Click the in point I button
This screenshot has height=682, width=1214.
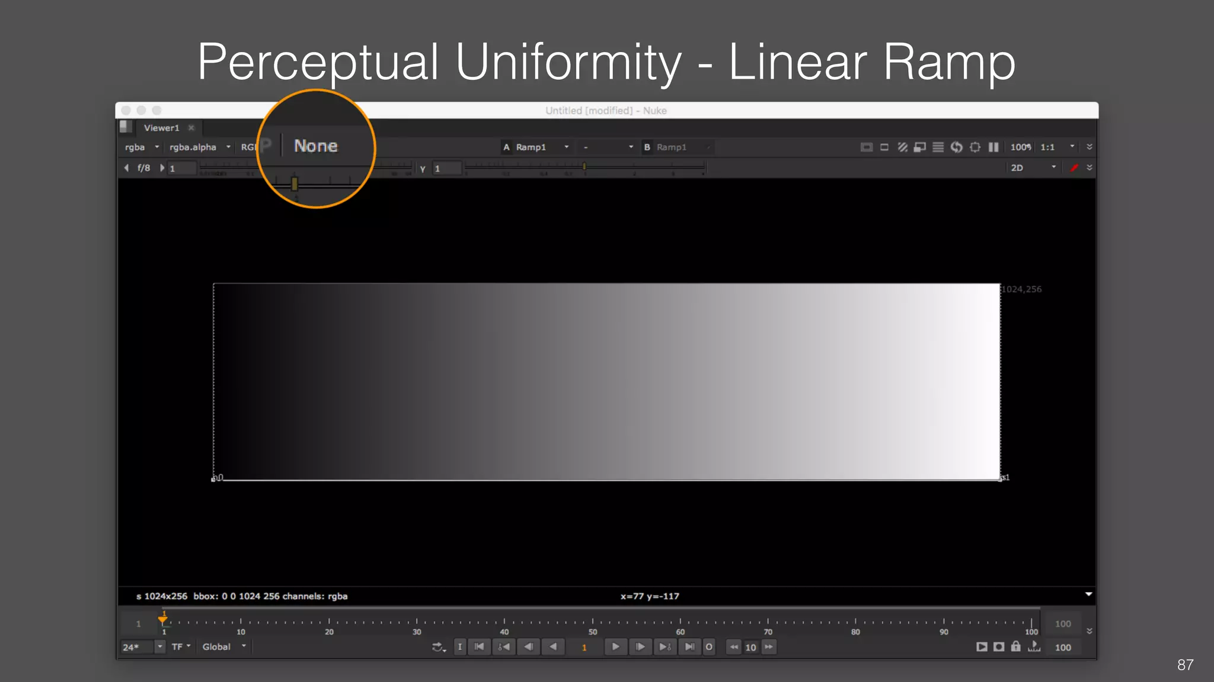(460, 647)
